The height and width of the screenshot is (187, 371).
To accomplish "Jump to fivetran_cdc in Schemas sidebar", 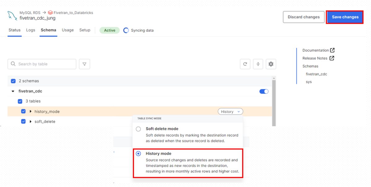I will point(316,74).
